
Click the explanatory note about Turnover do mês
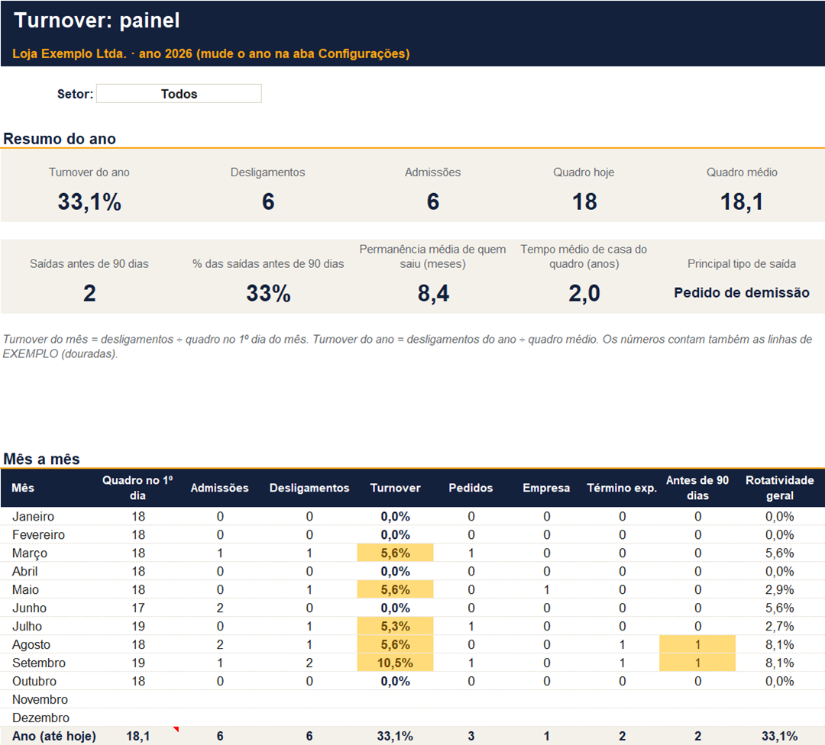pos(408,347)
